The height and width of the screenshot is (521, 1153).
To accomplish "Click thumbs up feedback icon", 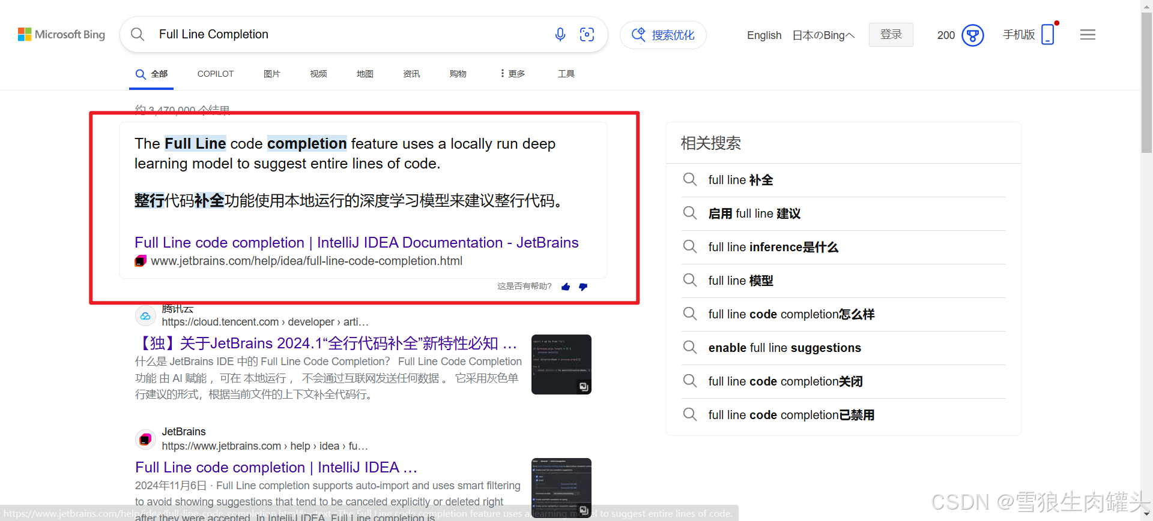I will pos(565,287).
